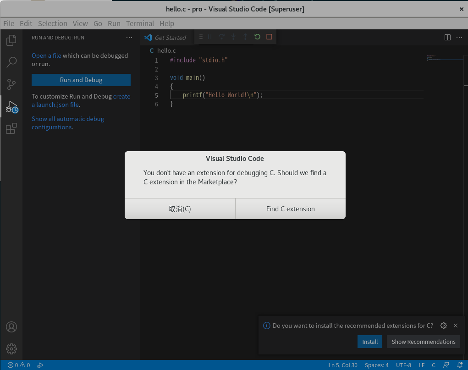The image size is (468, 370).
Task: Stop debugging with the red square
Action: (269, 37)
